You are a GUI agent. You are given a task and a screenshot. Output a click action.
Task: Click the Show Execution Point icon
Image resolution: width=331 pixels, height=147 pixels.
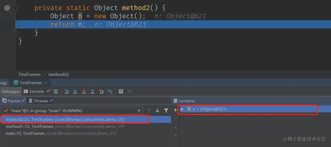(x=56, y=91)
